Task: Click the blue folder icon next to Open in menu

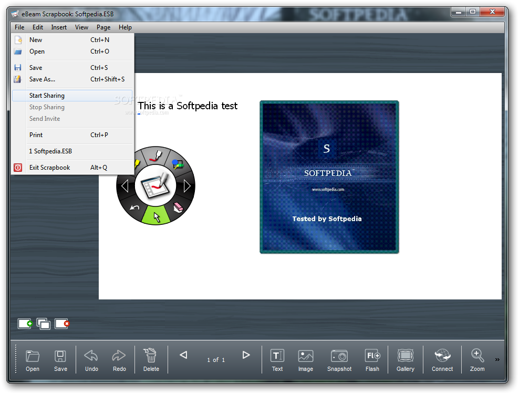Action: 18,51
